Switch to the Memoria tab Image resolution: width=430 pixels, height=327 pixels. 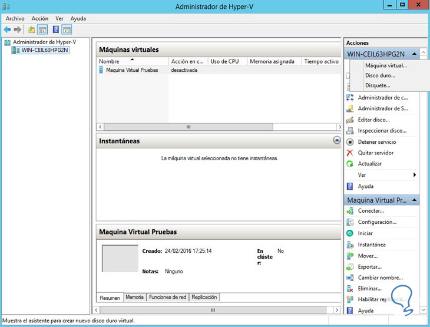coord(135,297)
